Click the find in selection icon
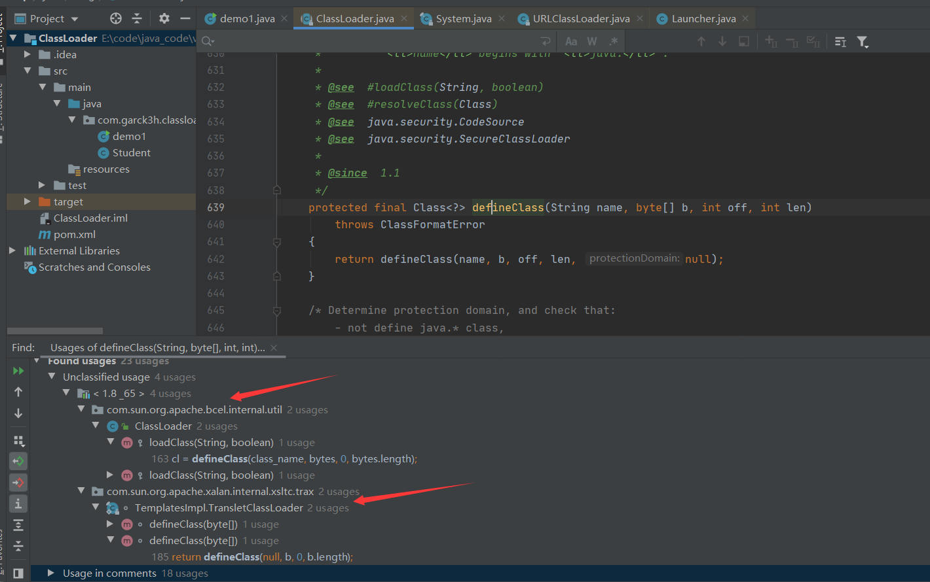This screenshot has height=582, width=930. point(744,41)
